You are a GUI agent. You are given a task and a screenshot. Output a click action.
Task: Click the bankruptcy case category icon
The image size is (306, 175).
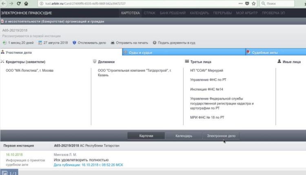2,21
